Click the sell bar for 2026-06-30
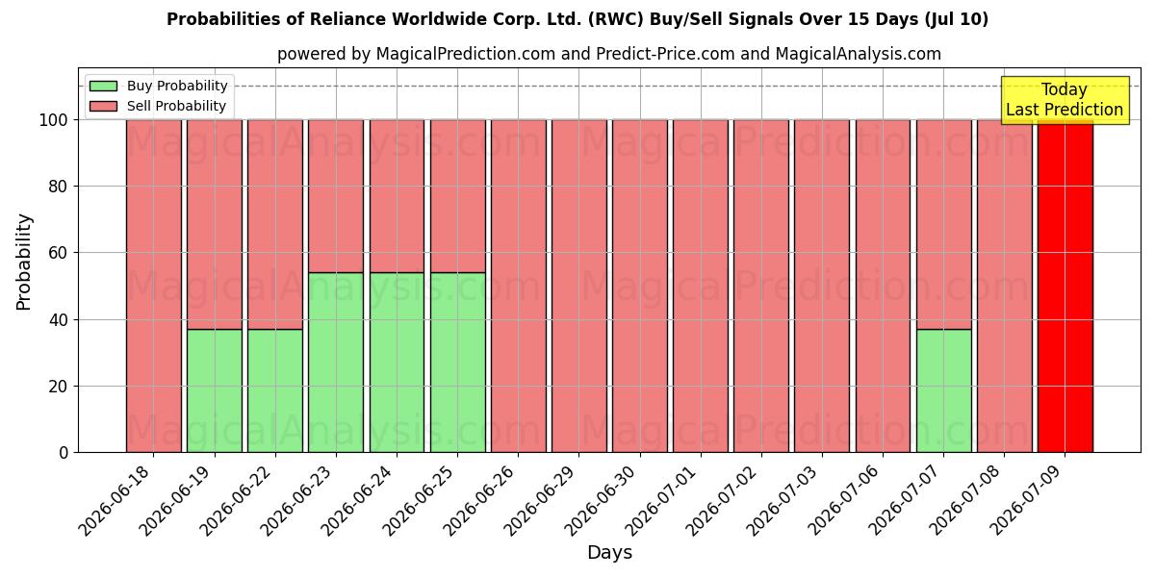The width and height of the screenshot is (1155, 577). (x=640, y=286)
